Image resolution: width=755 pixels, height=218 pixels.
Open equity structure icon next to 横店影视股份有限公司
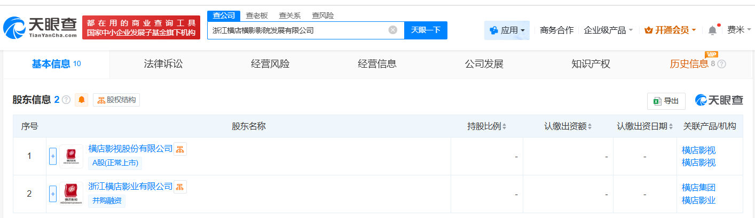180,149
